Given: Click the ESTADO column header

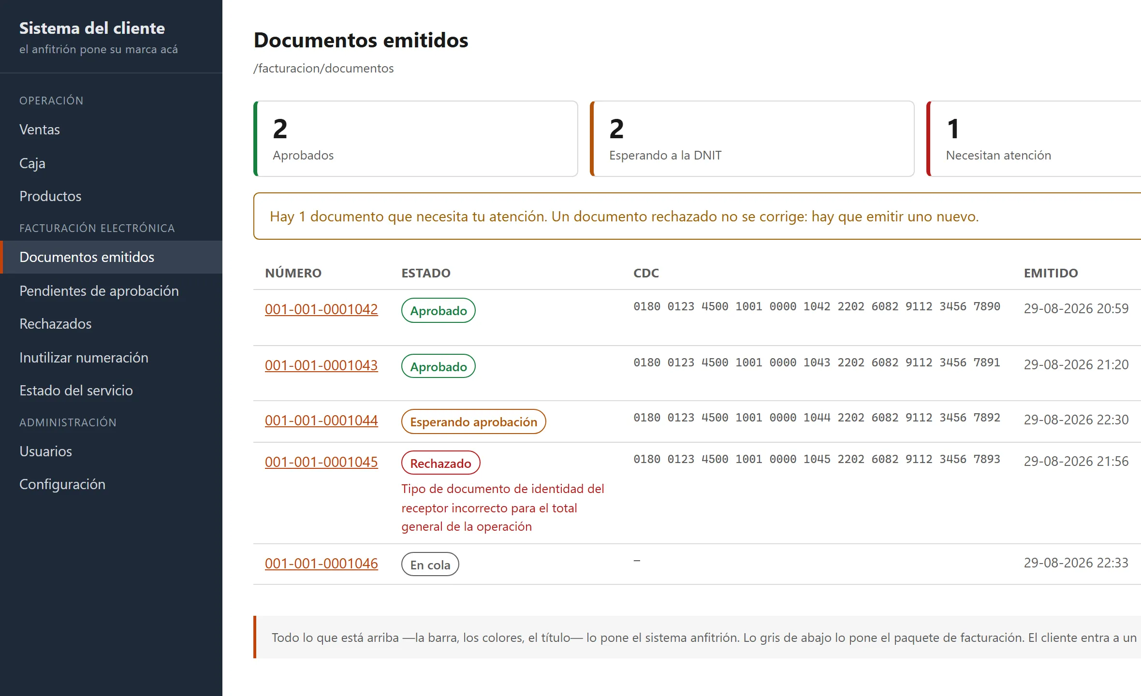Looking at the screenshot, I should [x=426, y=273].
